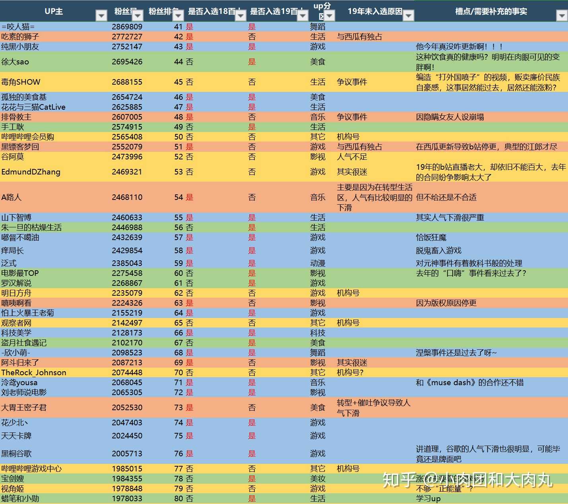Open the UP主 column filter dropdown
Image resolution: width=568 pixels, height=504 pixels.
point(102,16)
